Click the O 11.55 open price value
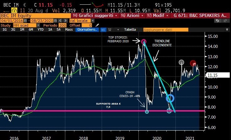Image resolution: width=231 pixels, height=140 pixels. (x=91, y=10)
